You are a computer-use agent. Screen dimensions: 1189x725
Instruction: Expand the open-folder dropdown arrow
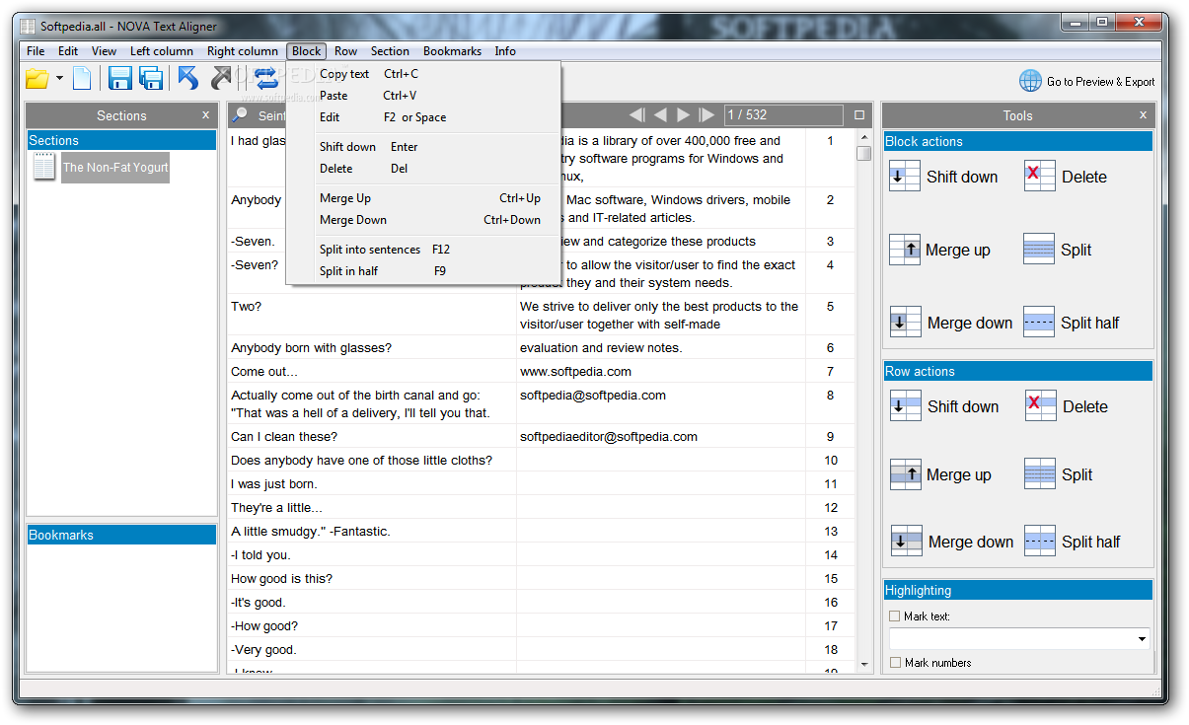tap(59, 79)
